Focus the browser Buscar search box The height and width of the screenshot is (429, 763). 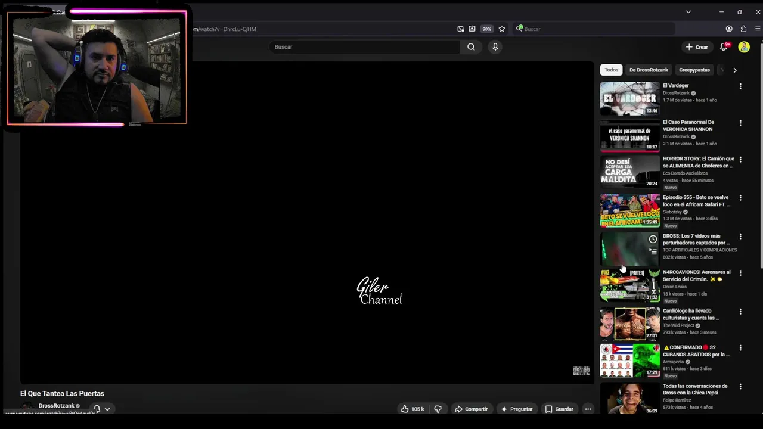click(x=593, y=29)
